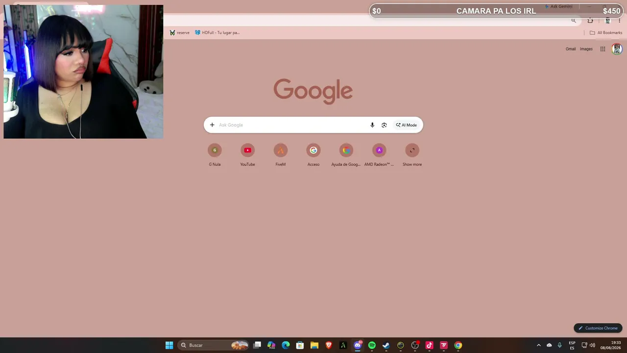
Task: Open the Google account avatar on the page
Action: coord(617,49)
